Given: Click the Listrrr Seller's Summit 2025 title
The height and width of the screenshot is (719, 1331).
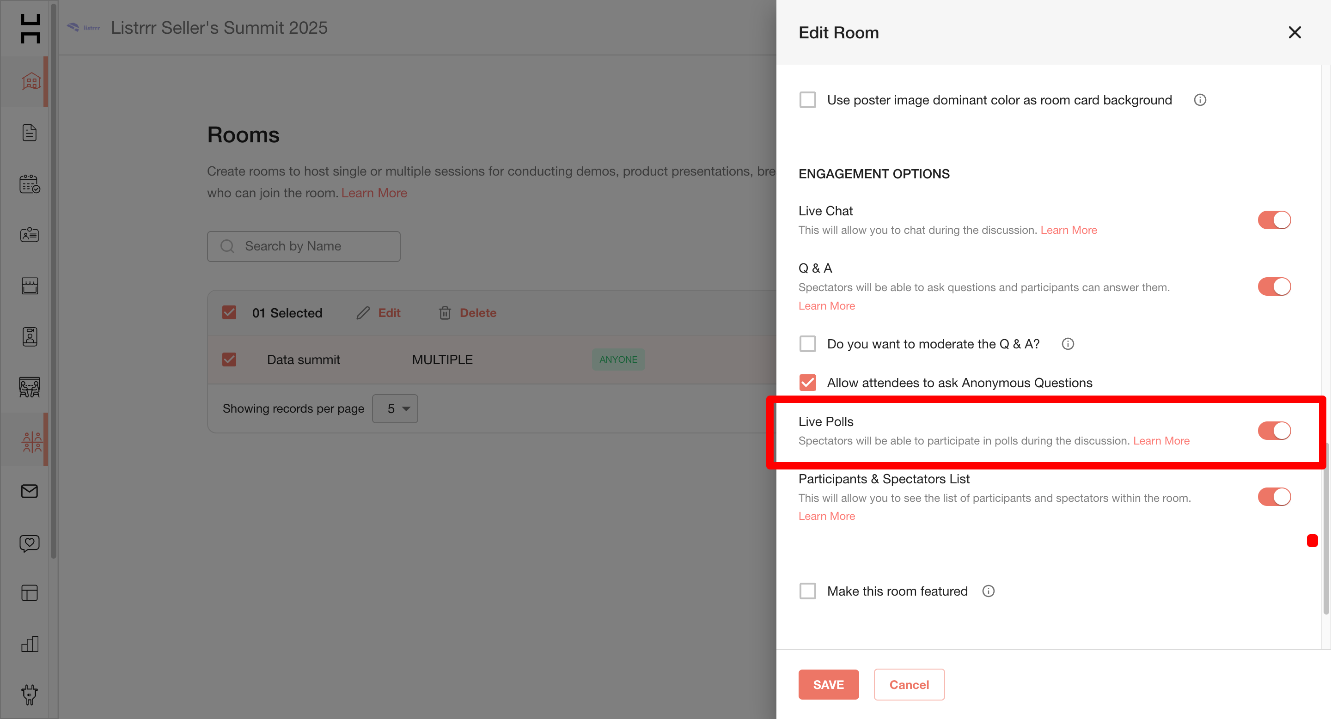Looking at the screenshot, I should 219,28.
